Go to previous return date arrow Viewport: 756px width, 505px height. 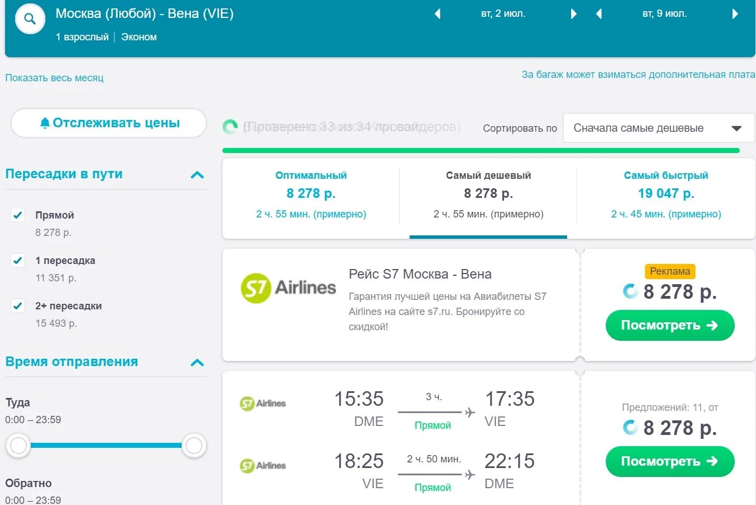599,14
